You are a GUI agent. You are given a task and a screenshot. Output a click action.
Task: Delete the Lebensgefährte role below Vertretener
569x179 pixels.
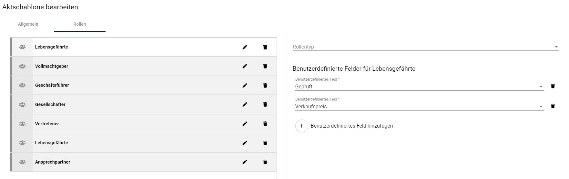[265, 143]
